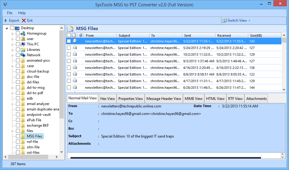Click the Network icon in tree
This screenshot has width=289, height=170.
pyautogui.click(x=23, y=55)
